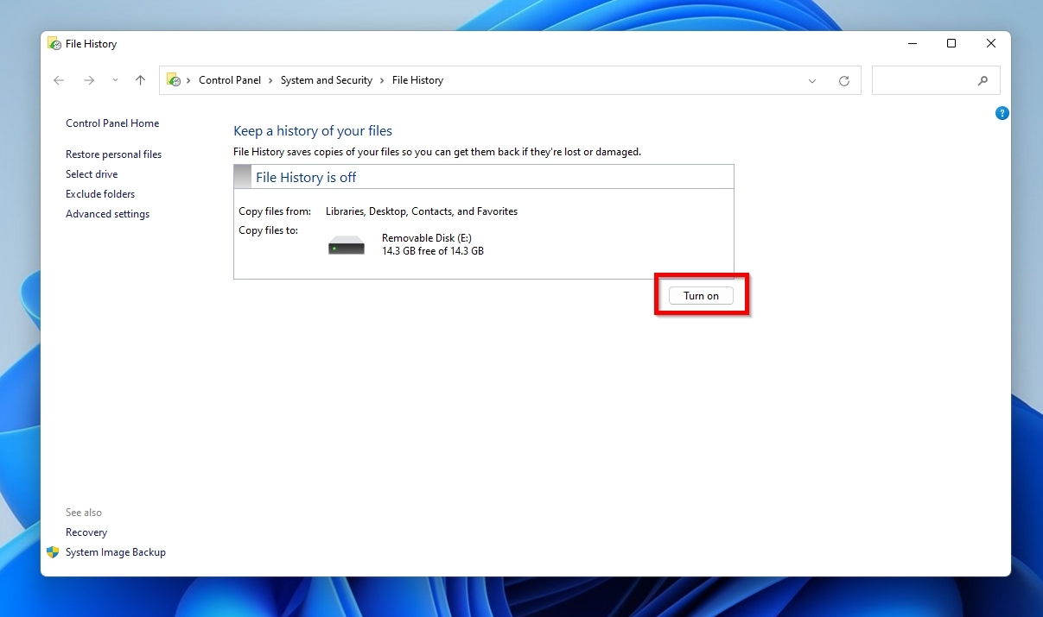
Task: Click the System Image Backup shield icon
Action: click(53, 552)
